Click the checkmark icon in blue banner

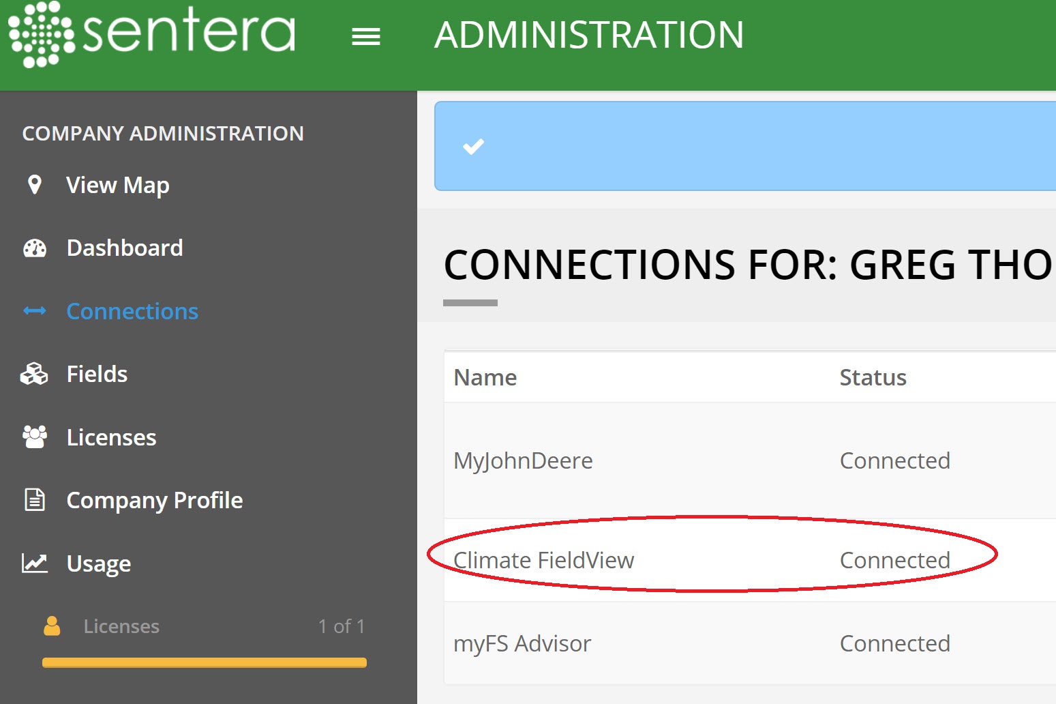point(473,146)
